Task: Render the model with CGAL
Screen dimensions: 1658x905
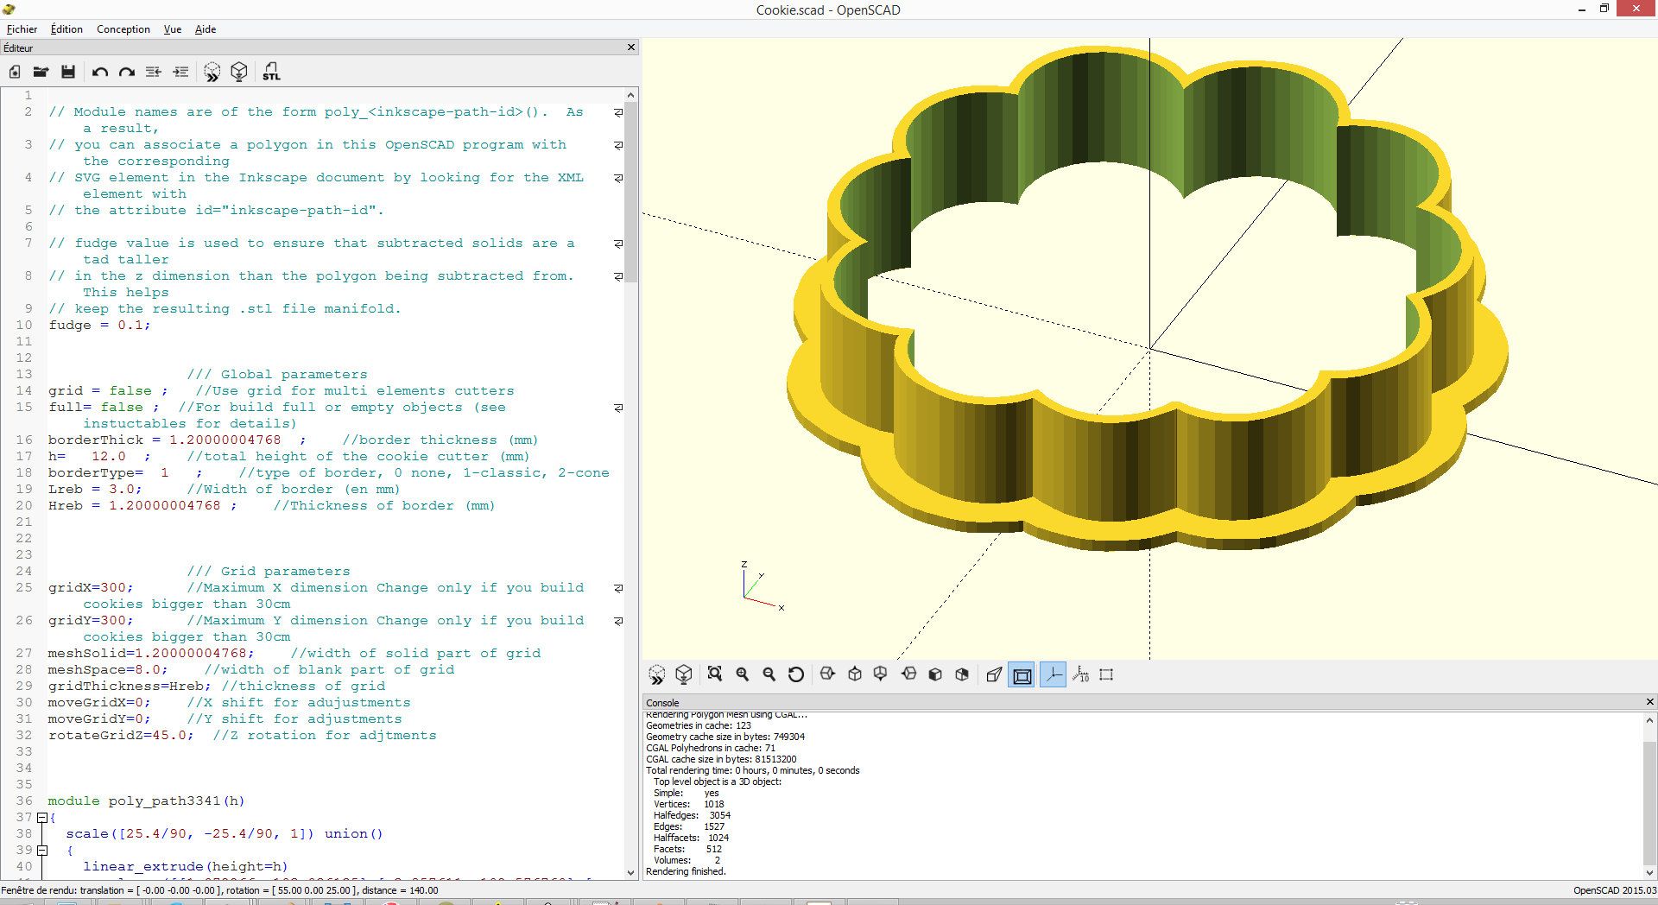Action: (x=239, y=72)
